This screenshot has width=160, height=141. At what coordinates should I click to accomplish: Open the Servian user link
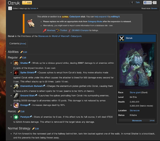point(33,8)
